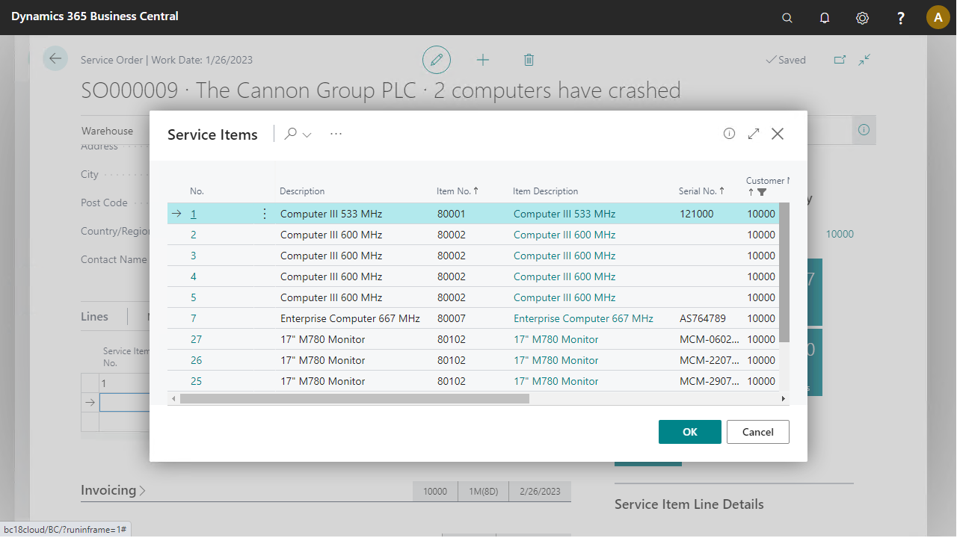Open Item Description Enterprise Computer 667 MHz link
The width and height of the screenshot is (957, 538).
583,318
